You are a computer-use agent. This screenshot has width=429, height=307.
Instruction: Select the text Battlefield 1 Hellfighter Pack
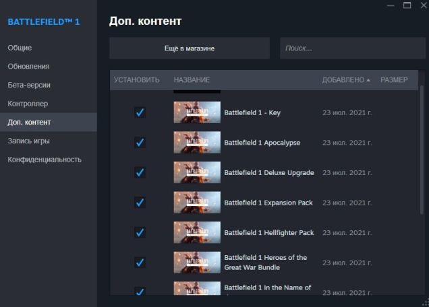269,233
